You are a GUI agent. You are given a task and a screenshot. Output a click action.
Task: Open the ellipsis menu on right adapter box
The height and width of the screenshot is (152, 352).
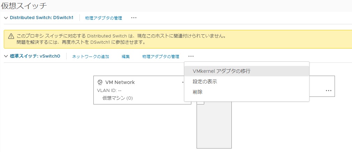[329, 91]
